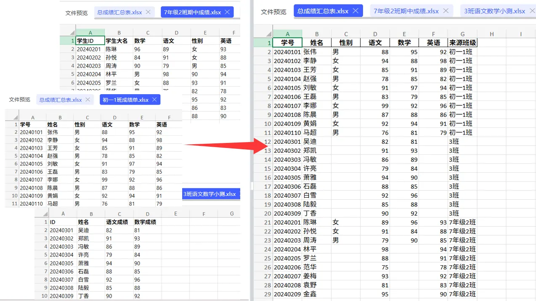Screen dimensions: 536x301
Task: Click 李娜 name cell in summary sheet
Action: click(x=316, y=106)
